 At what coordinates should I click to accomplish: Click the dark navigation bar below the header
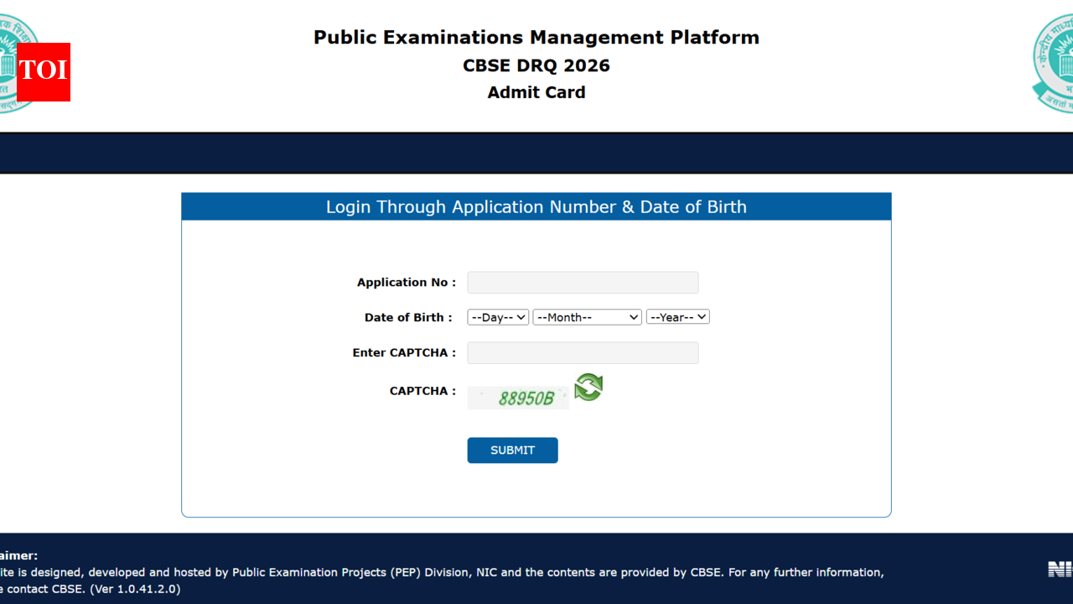click(536, 153)
